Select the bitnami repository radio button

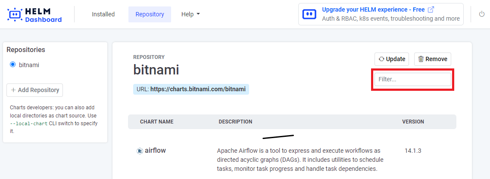coord(12,65)
